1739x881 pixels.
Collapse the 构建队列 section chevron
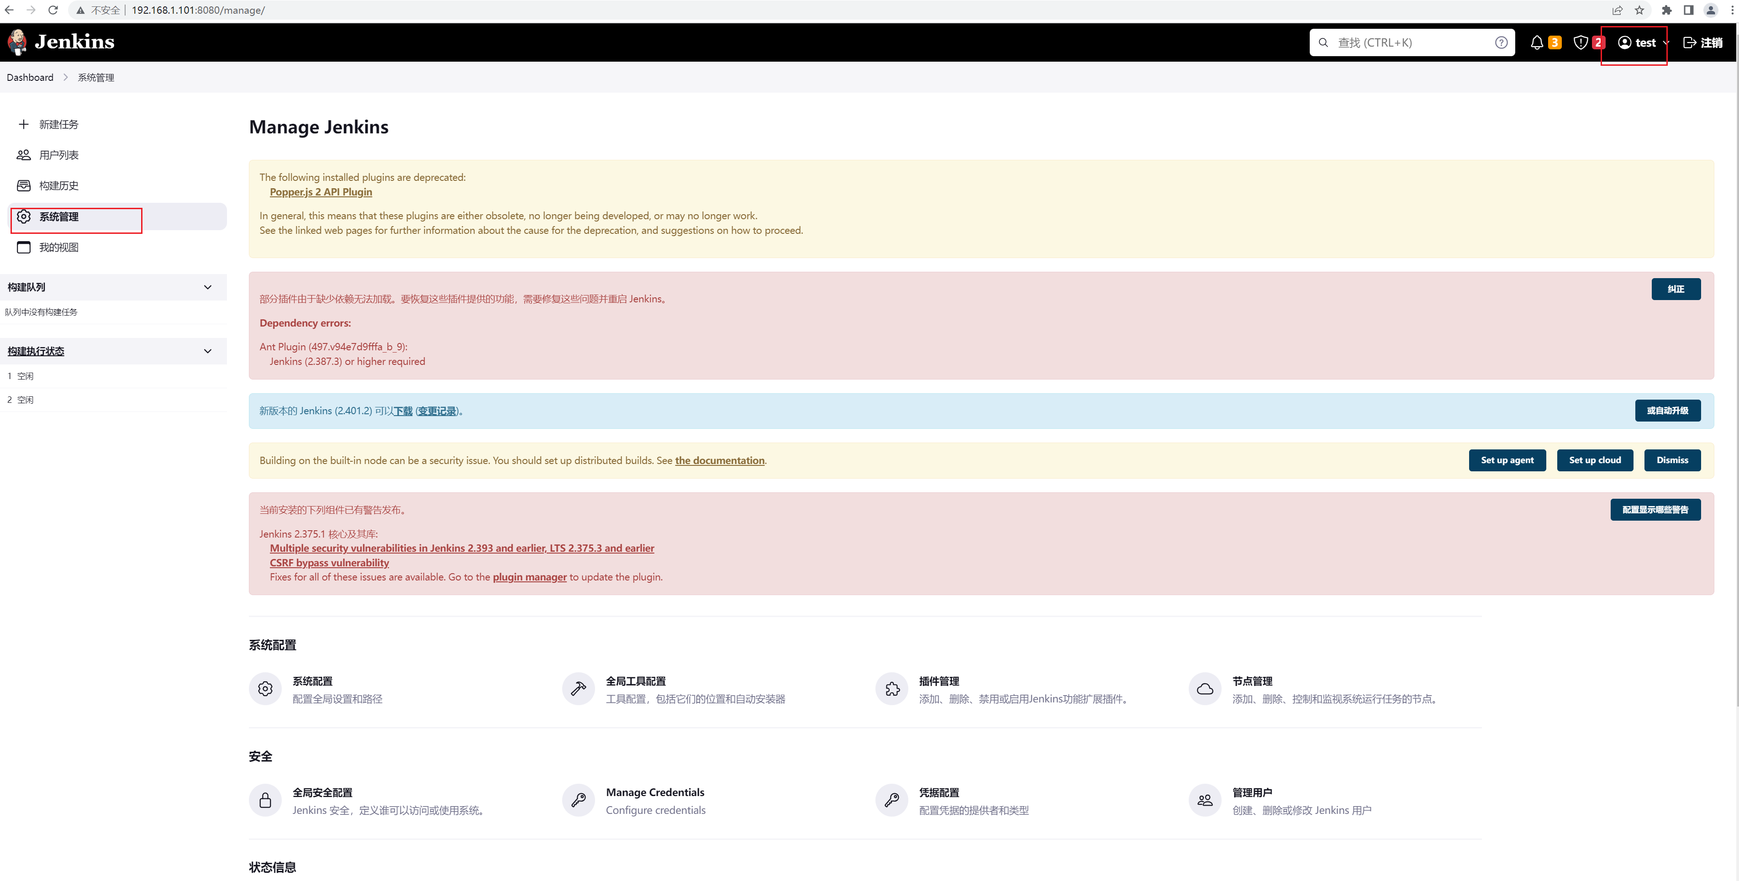pos(208,287)
